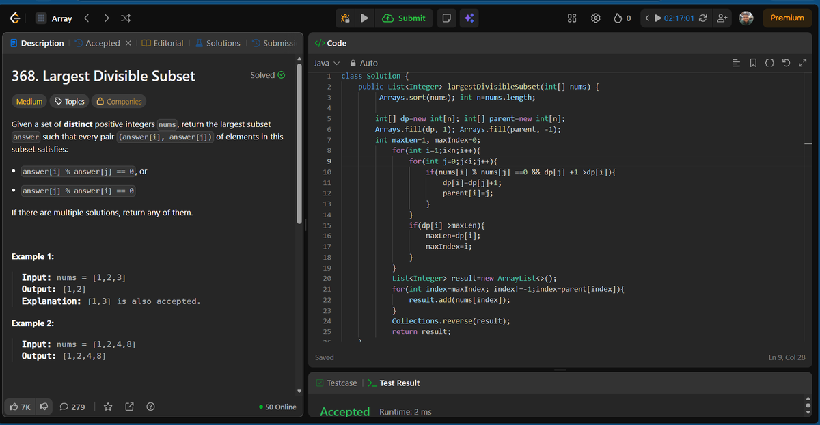
Task: Click the Solved status badge
Action: click(x=268, y=75)
